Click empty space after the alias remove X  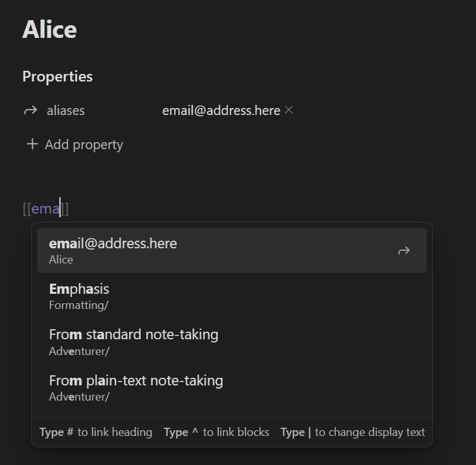379,111
